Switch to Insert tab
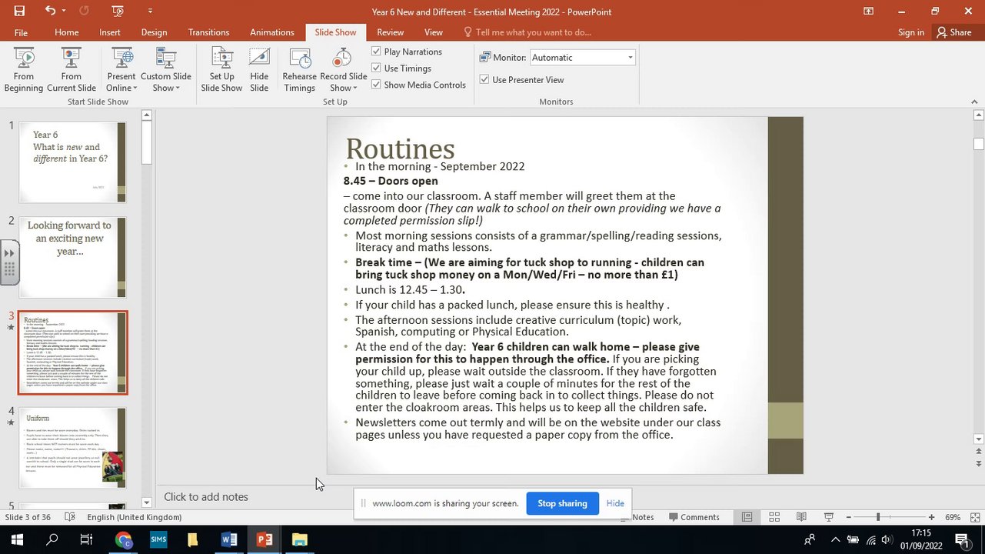 [x=109, y=32]
